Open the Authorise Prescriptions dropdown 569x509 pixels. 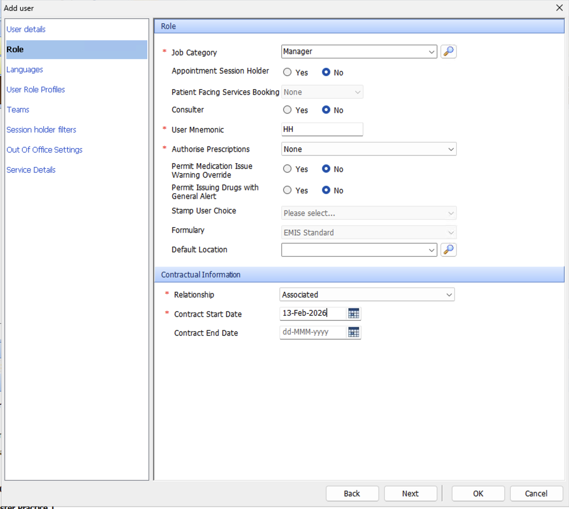pos(451,149)
